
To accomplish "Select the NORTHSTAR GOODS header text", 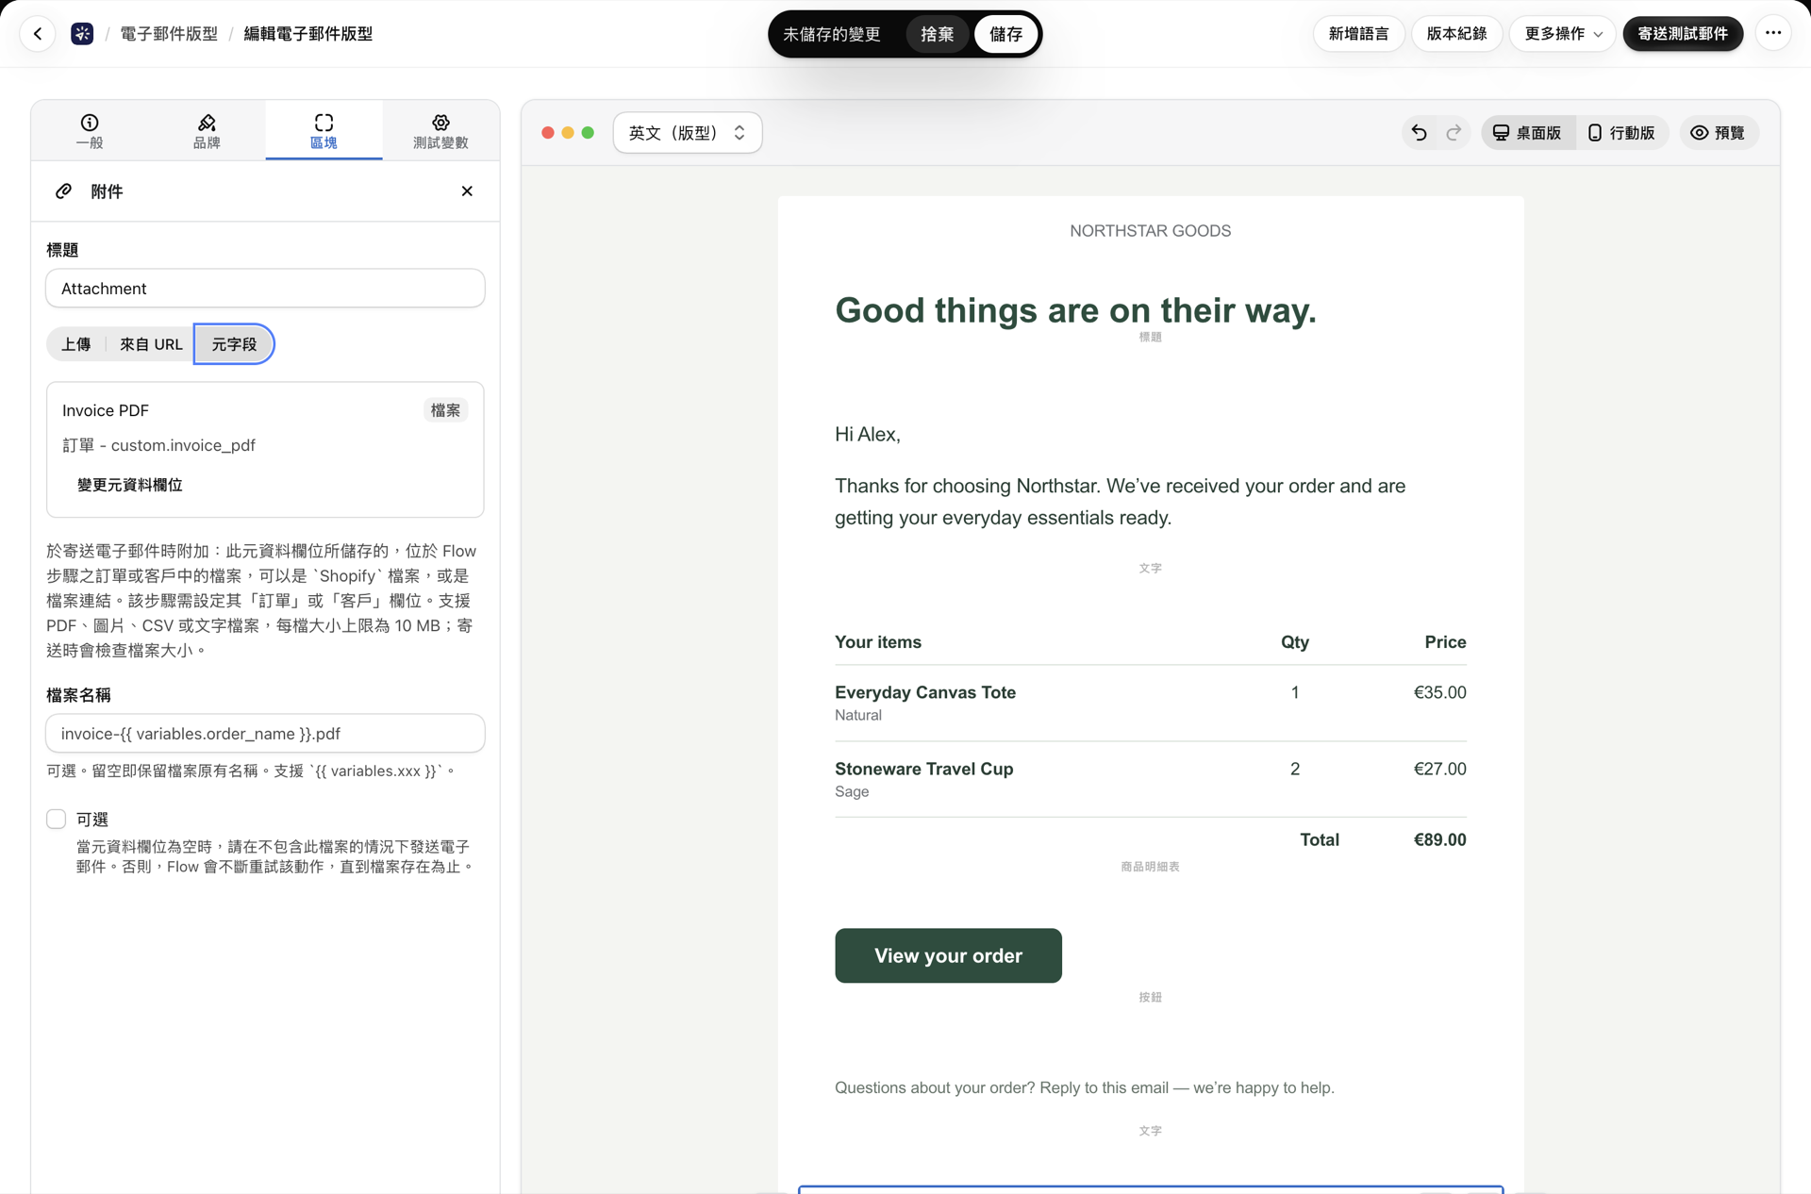I will 1150,231.
